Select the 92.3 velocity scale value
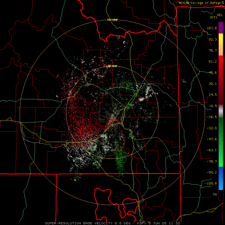Screen dimensions: 225x225 (x=213, y=39)
